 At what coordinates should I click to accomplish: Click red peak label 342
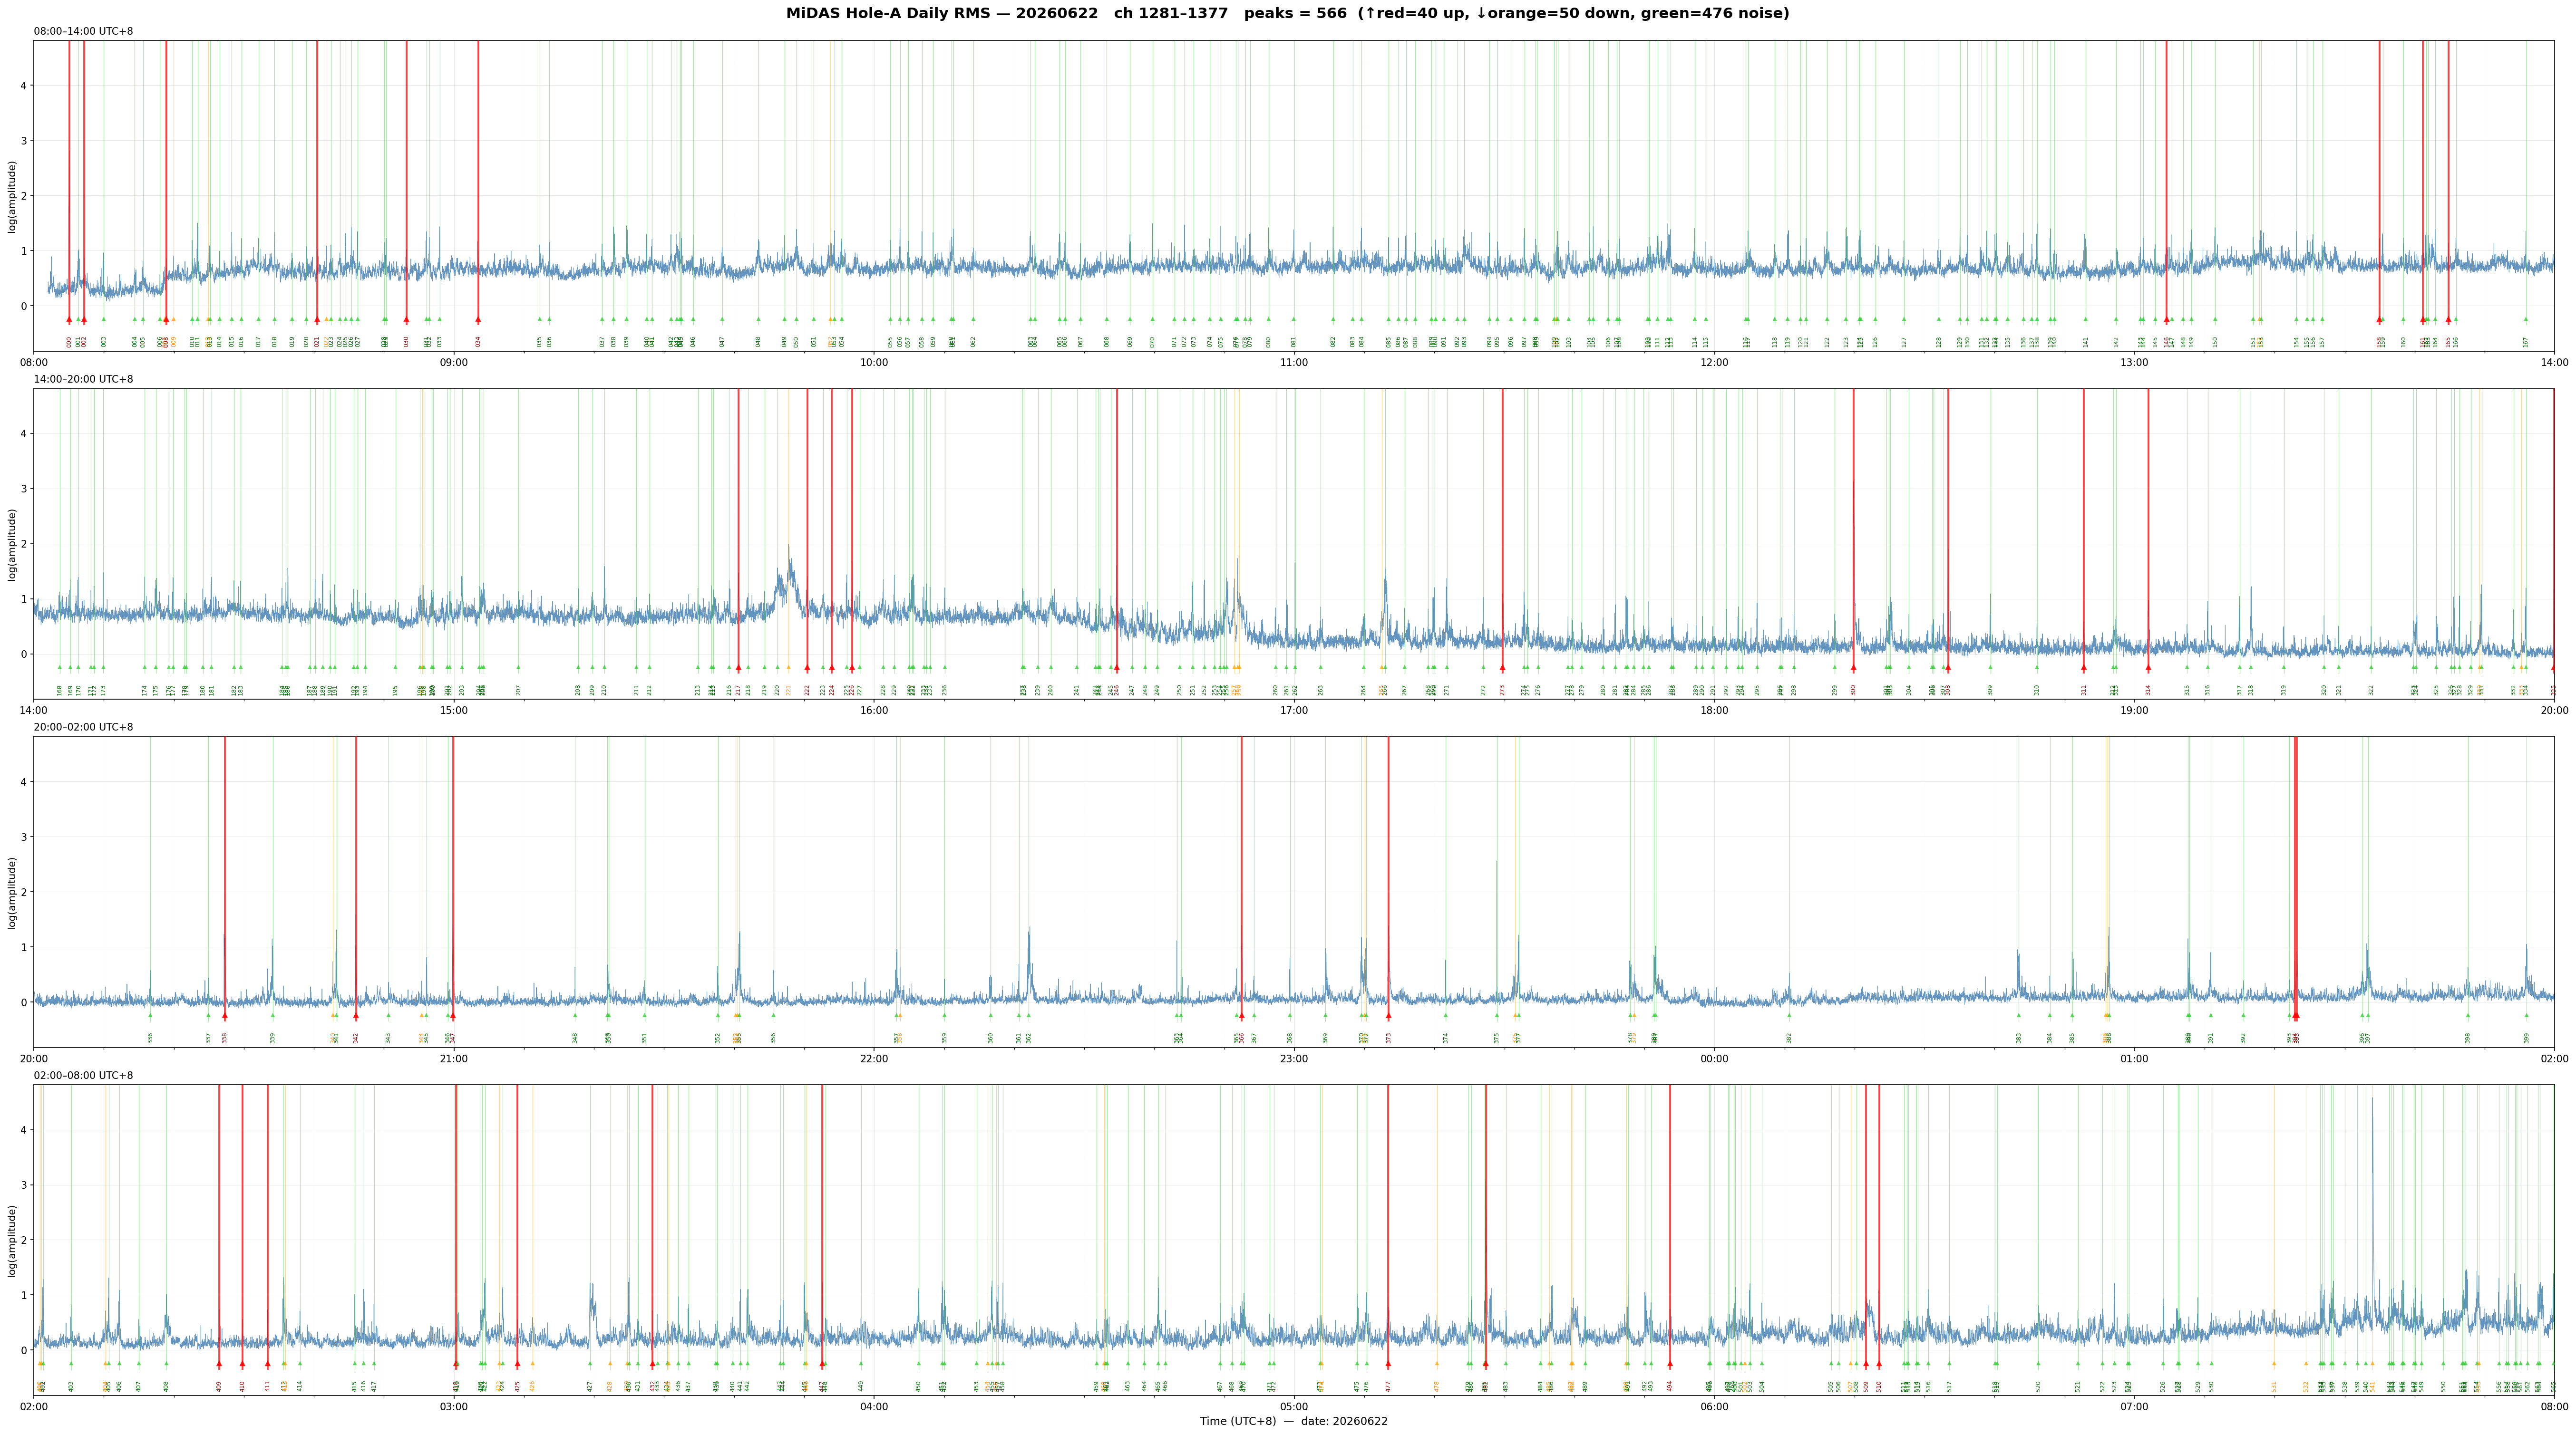(356, 1037)
